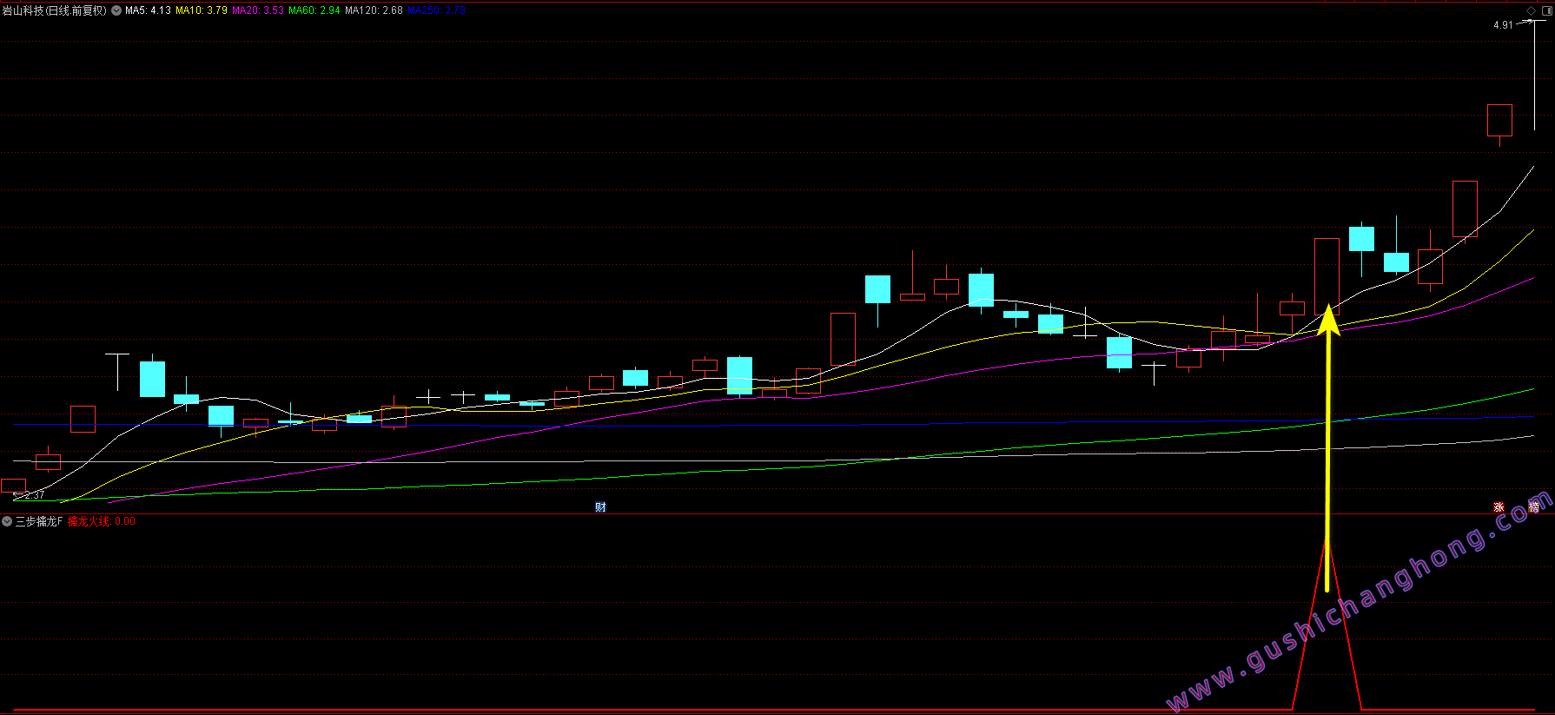Click the 涨 marker icon near right edge

coord(1499,506)
